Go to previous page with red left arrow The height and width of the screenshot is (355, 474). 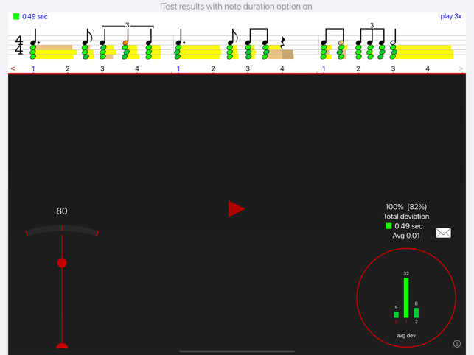tap(13, 69)
